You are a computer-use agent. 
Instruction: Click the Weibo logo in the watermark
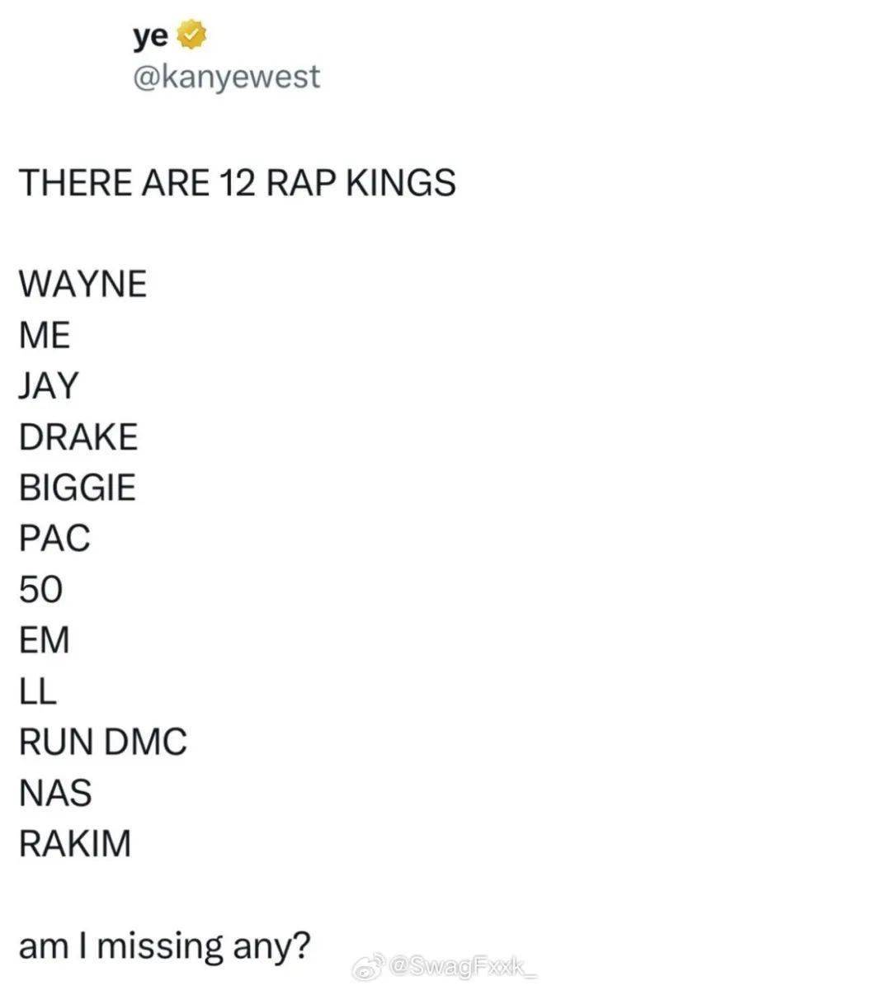tap(370, 965)
